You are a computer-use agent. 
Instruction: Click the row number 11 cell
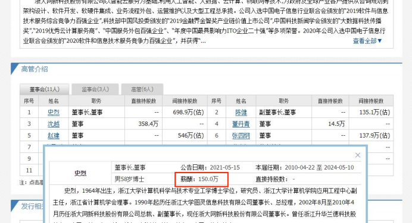point(29,170)
